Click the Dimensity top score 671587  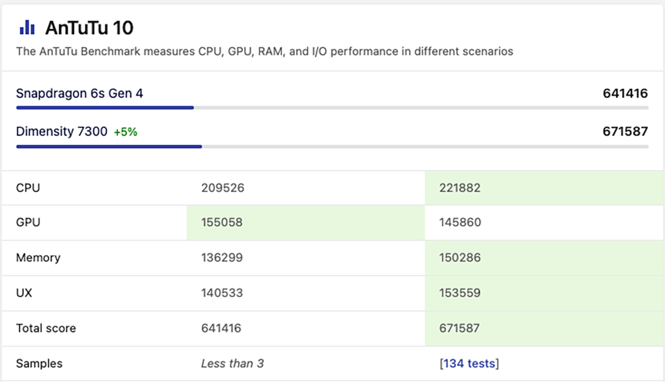625,132
